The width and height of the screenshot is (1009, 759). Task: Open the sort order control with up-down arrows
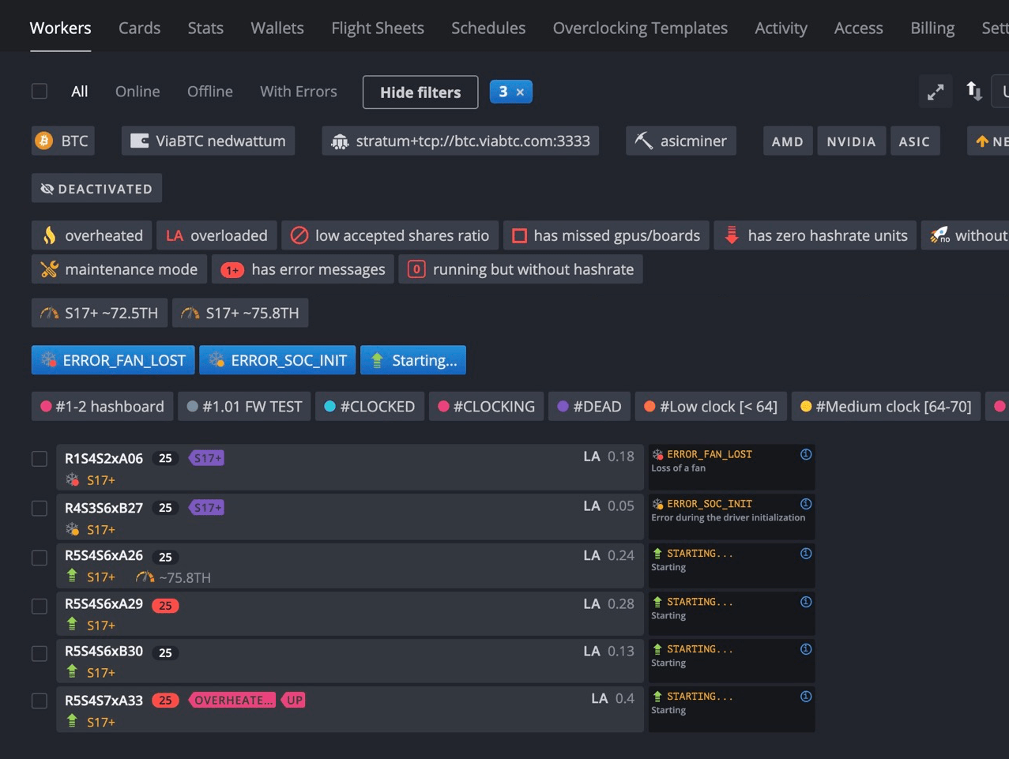click(973, 92)
